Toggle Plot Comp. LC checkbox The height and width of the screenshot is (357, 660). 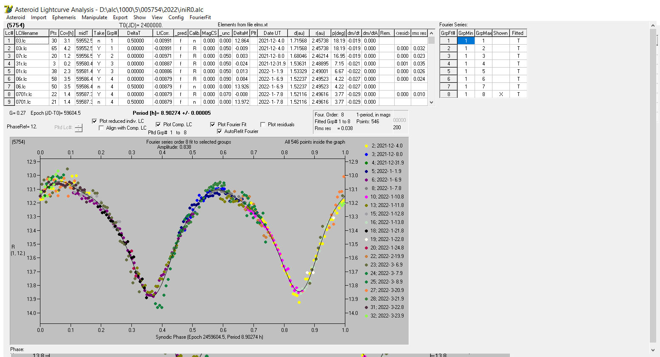[158, 125]
